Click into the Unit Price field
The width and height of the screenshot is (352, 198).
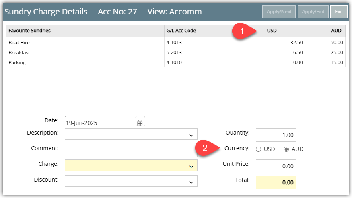click(x=276, y=166)
